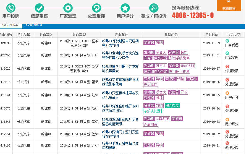Click 处理反馈 status icon for complaint 417186
Image resolution: width=249 pixels, height=154 pixels.
(x=227, y=143)
